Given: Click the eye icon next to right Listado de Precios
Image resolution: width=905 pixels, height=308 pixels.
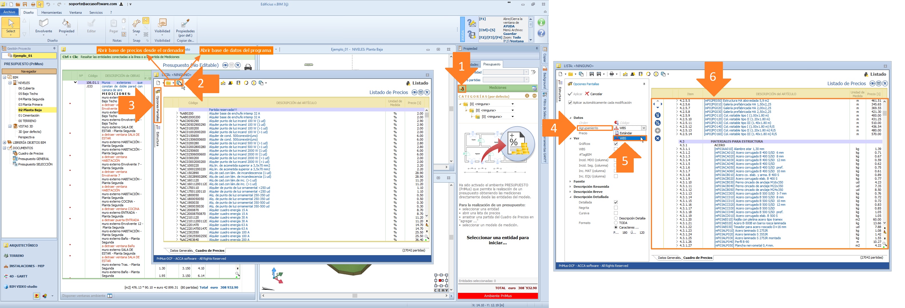Looking at the screenshot, I should coord(872,84).
